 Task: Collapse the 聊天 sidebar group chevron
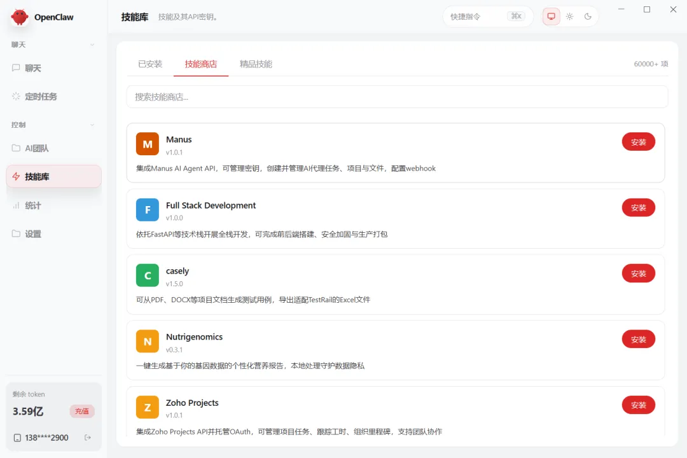92,45
